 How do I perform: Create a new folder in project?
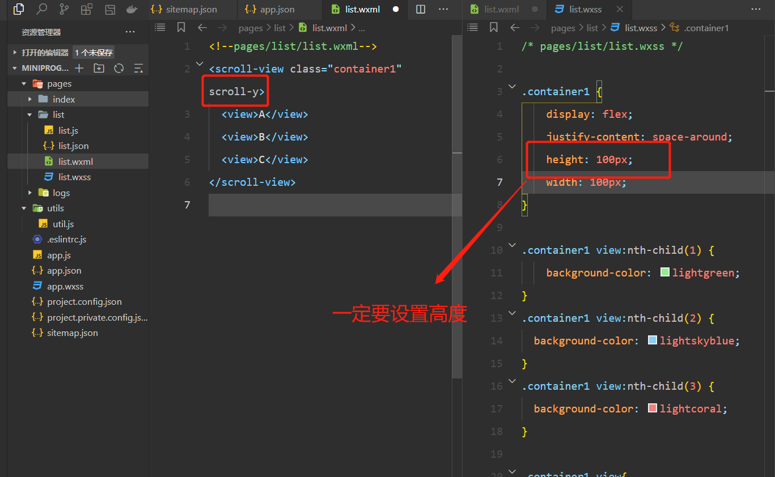pyautogui.click(x=99, y=68)
